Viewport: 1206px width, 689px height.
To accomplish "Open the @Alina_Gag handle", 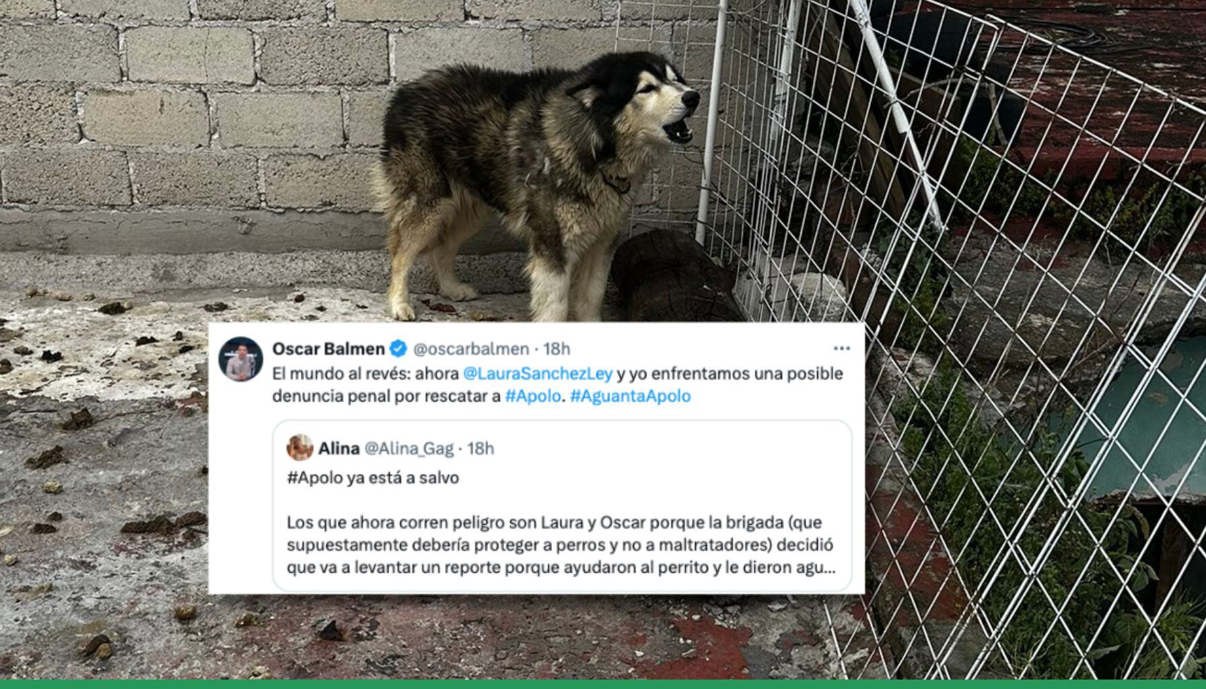I will [x=409, y=448].
